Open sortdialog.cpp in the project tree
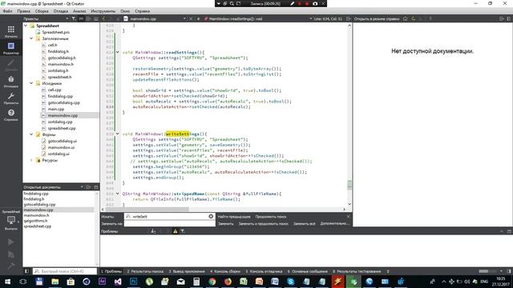Screen dimensions: 513x288 tap(60, 122)
